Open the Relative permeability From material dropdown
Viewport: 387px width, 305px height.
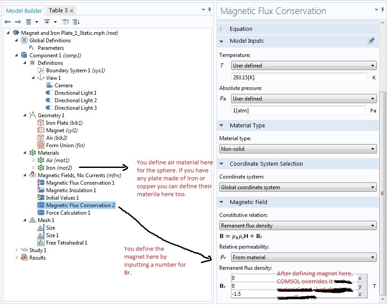pos(298,257)
